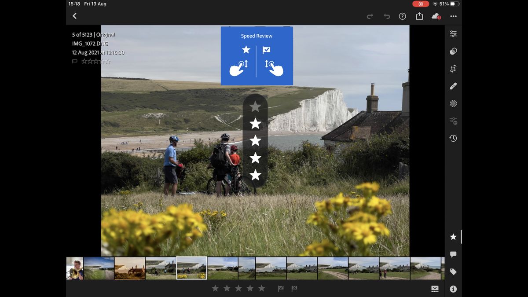Rate the photo five stars

click(261, 288)
